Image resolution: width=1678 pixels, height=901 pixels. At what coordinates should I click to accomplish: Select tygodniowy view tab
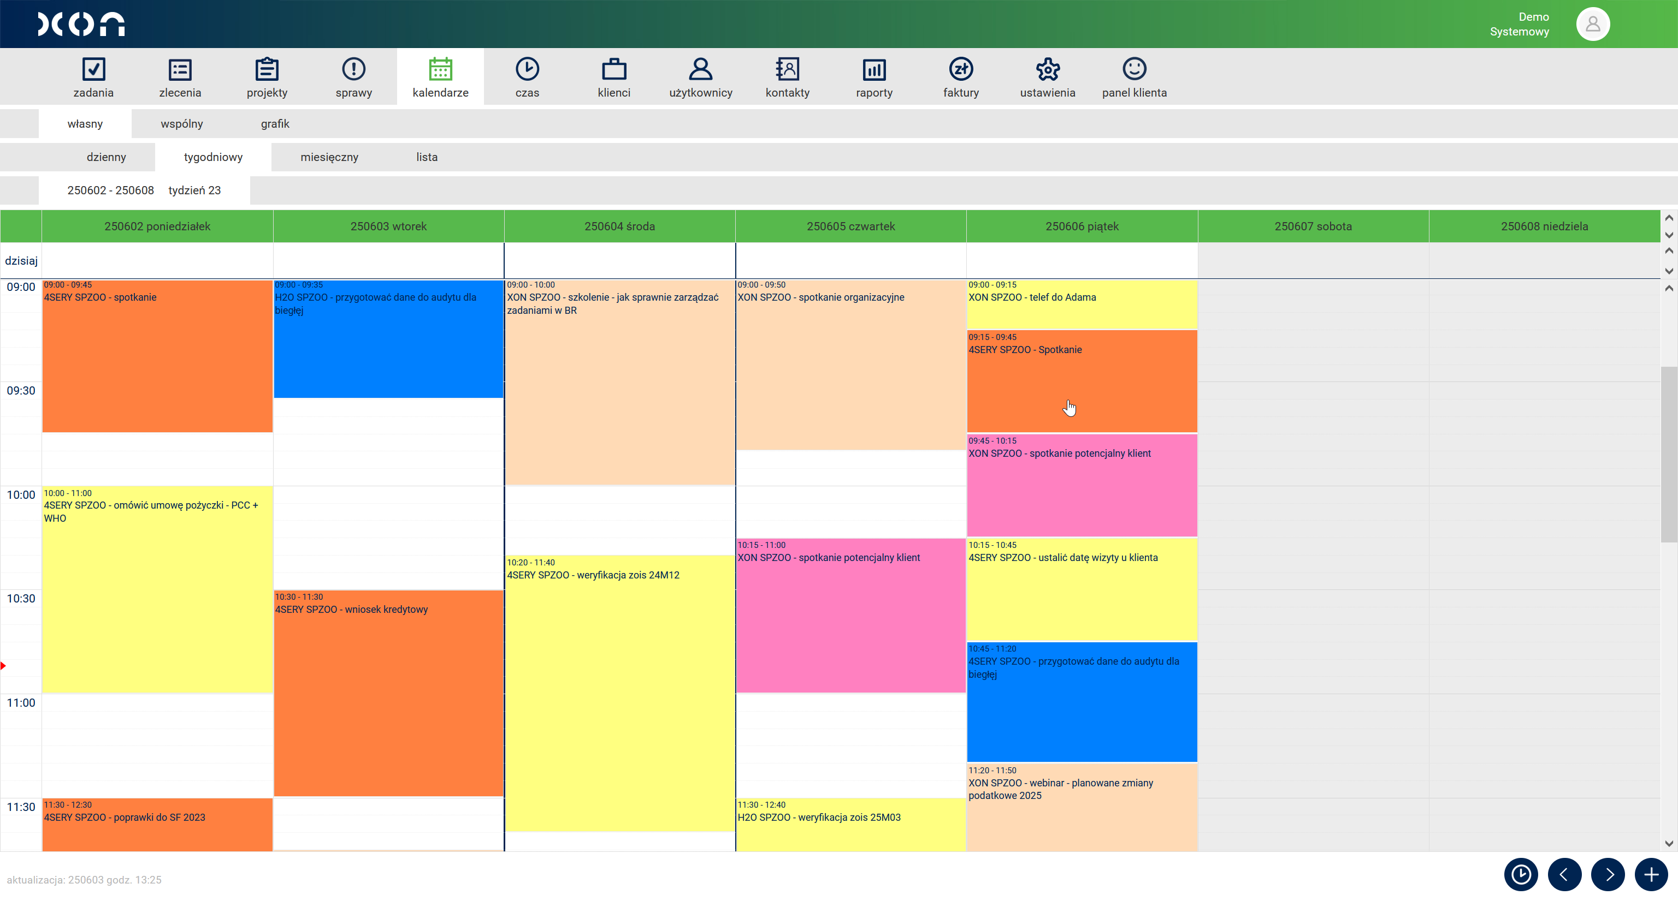tap(213, 157)
